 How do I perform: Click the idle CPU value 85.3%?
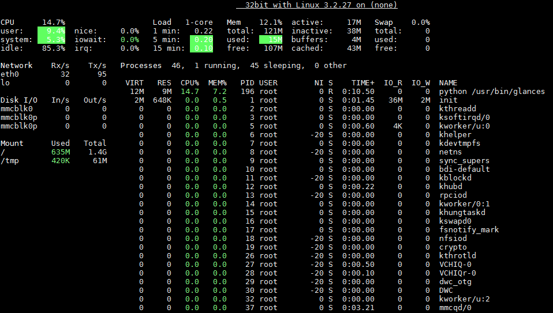coord(54,48)
